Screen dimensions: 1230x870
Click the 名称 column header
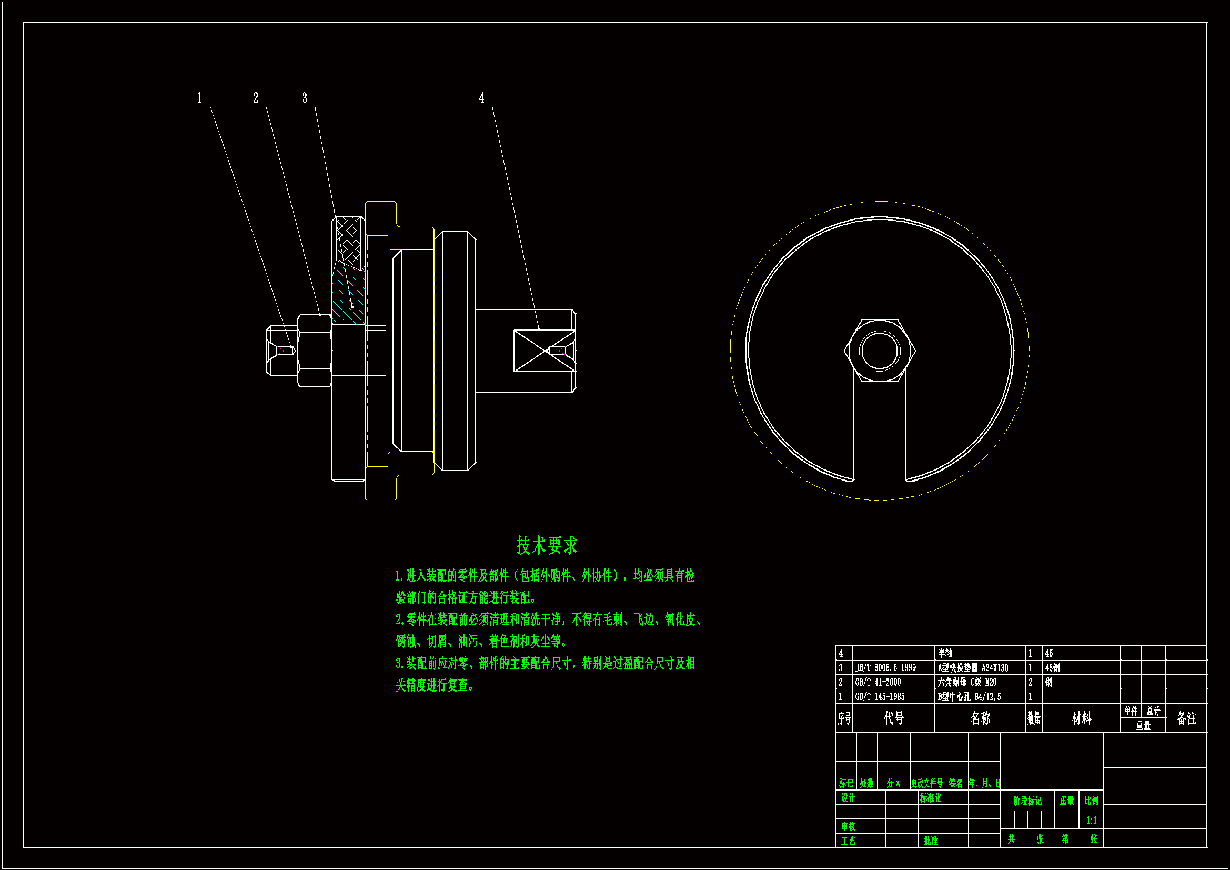pos(980,718)
